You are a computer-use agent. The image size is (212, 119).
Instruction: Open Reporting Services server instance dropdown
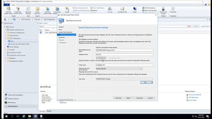pos(119,69)
